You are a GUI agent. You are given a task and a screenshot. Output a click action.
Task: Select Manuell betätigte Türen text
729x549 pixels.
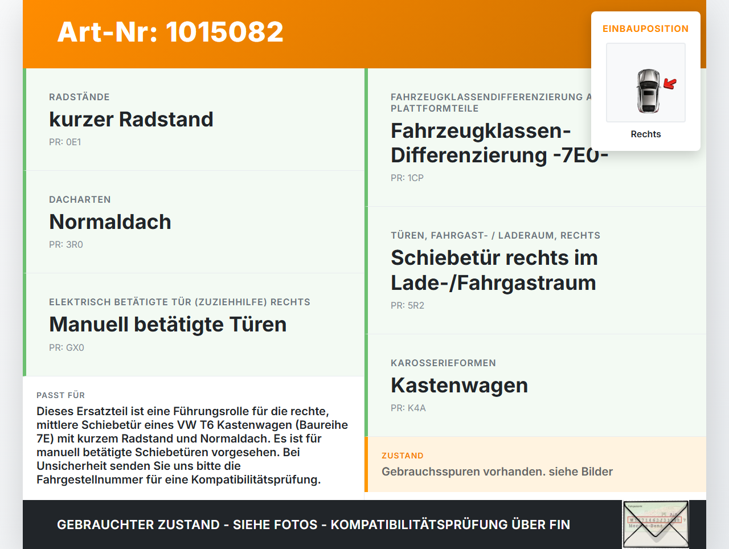pos(167,324)
